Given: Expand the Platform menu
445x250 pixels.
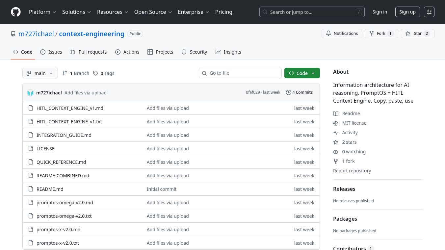Looking at the screenshot, I should click(x=42, y=12).
